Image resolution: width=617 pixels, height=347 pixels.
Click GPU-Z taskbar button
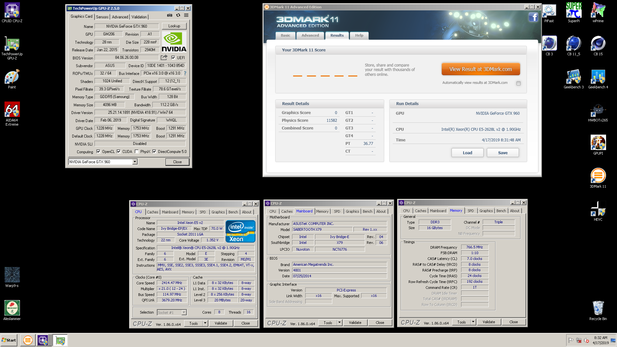point(60,340)
